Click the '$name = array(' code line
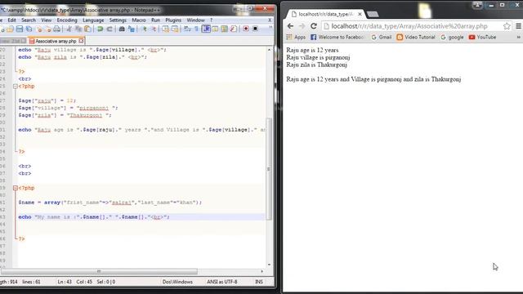The width and height of the screenshot is (523, 294). coord(110,203)
